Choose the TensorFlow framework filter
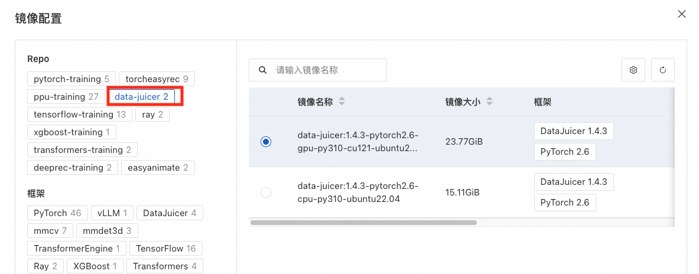This screenshot has width=699, height=274. [x=165, y=249]
